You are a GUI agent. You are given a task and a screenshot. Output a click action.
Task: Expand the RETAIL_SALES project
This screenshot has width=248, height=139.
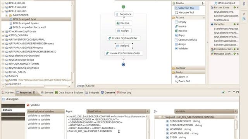tap(3, 72)
